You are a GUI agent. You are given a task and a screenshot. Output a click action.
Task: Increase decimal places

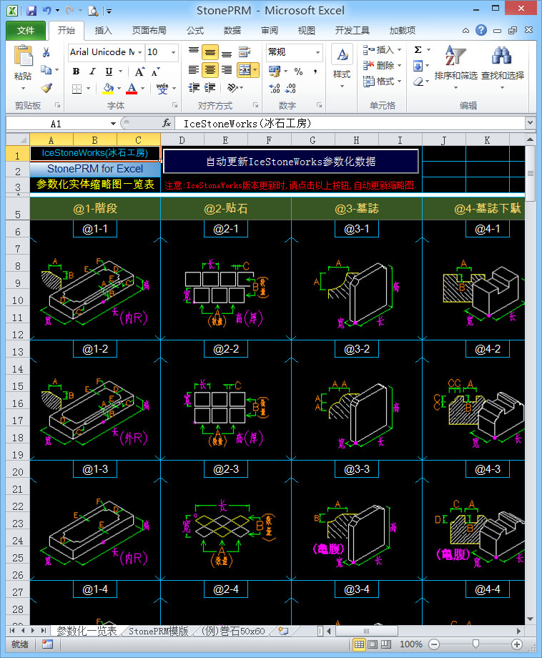click(275, 88)
